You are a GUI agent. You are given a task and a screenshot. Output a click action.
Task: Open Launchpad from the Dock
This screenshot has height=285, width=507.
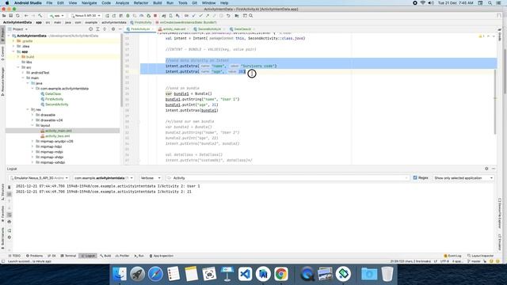point(137,274)
